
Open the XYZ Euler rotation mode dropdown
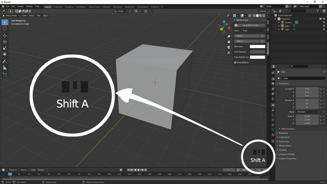pos(307,112)
